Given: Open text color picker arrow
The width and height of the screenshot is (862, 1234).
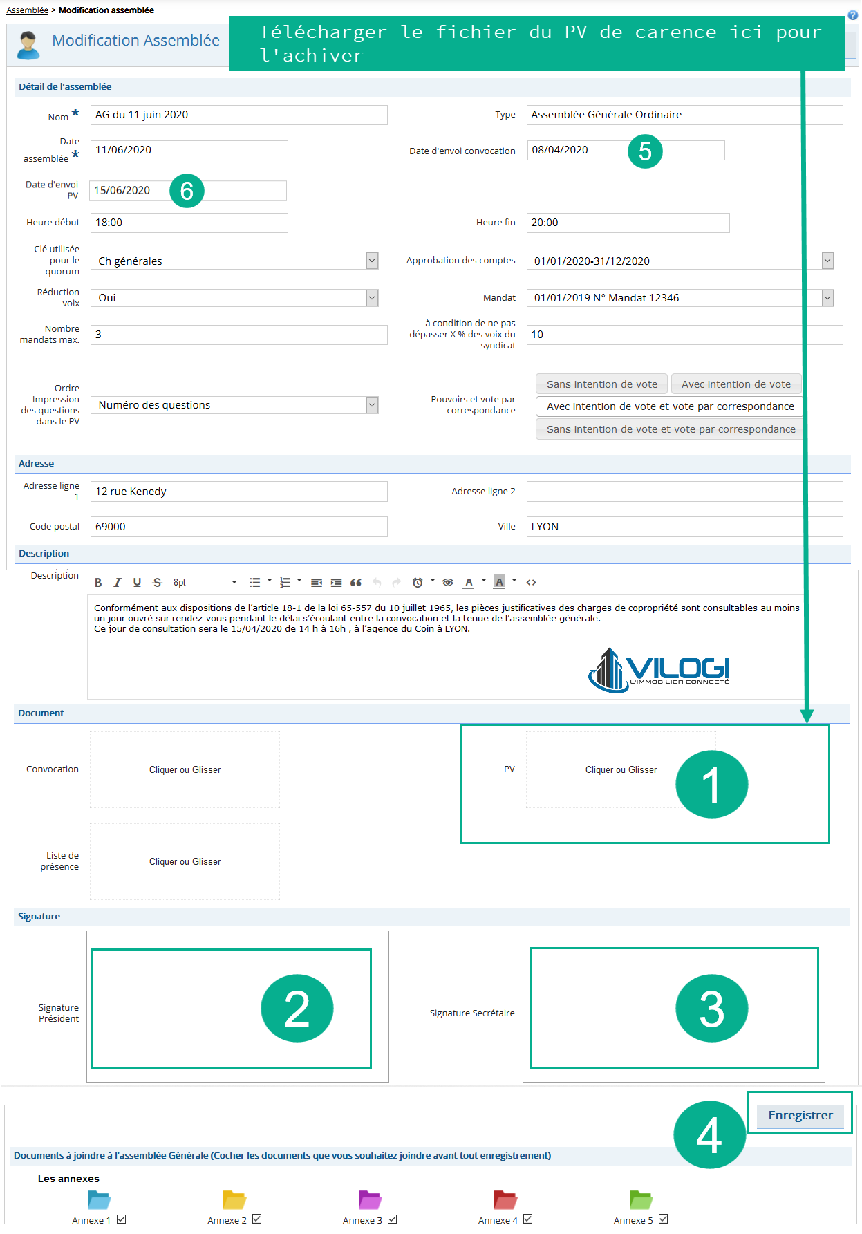Looking at the screenshot, I should point(484,581).
